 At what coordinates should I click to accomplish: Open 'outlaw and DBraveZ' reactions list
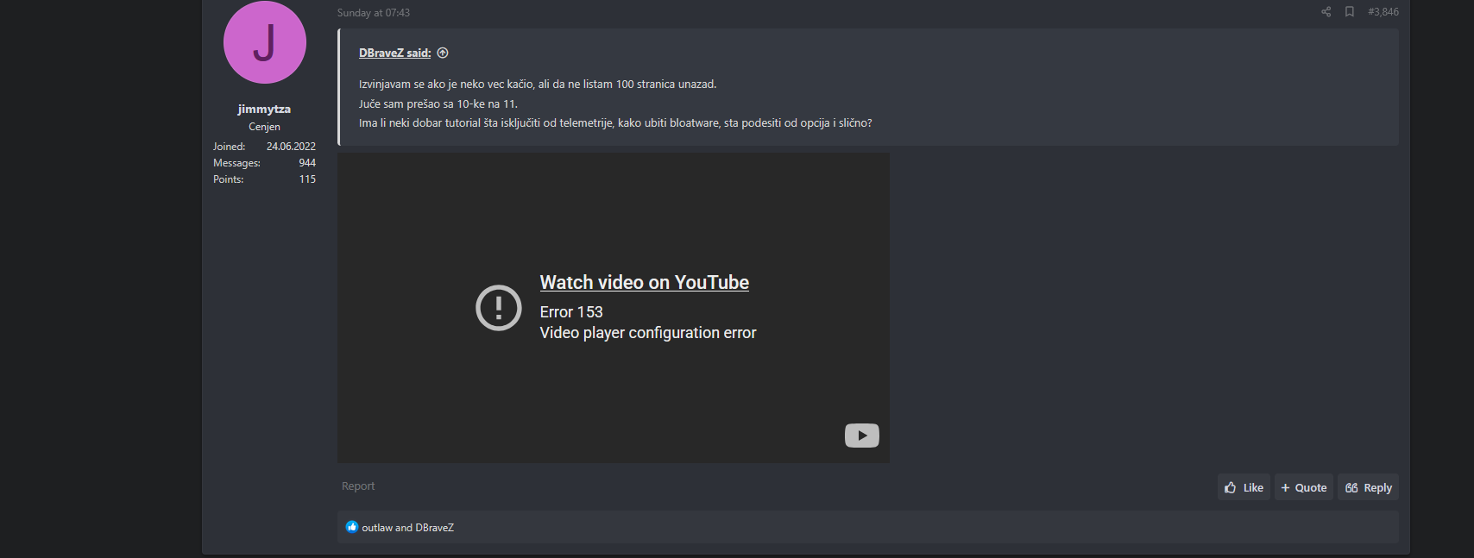coord(407,528)
